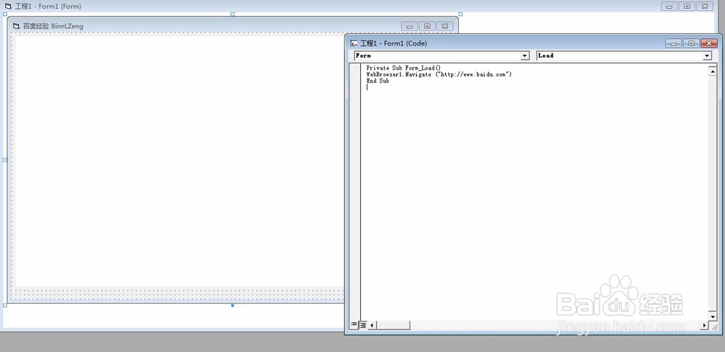Click the form's top-right sizing handle
The width and height of the screenshot is (725, 352).
point(460,14)
